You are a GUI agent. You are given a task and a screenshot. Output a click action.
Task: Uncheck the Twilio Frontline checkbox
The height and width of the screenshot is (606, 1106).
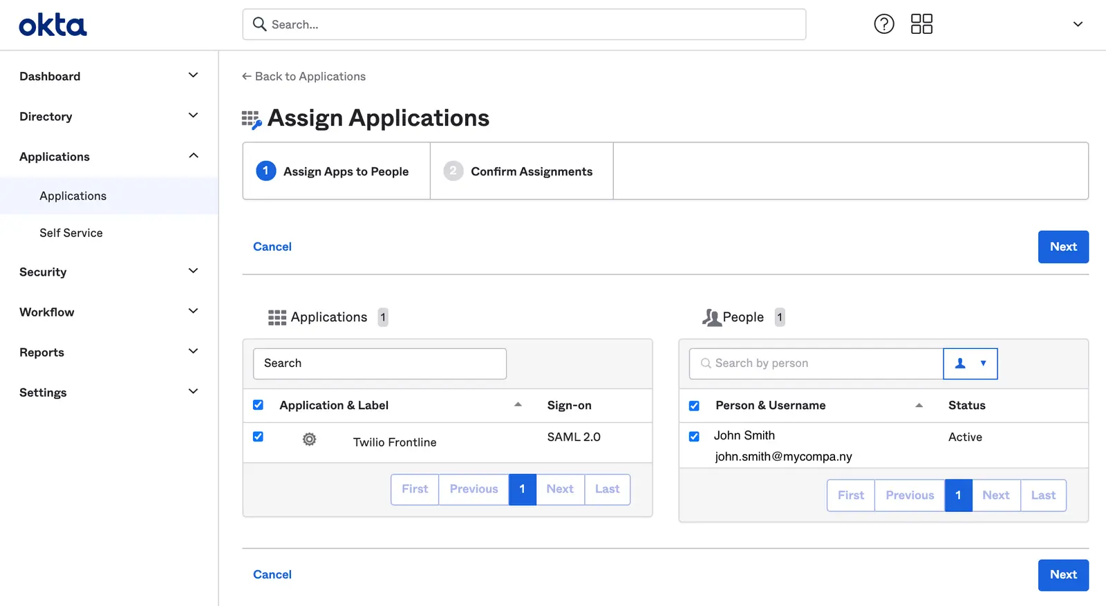click(x=258, y=437)
